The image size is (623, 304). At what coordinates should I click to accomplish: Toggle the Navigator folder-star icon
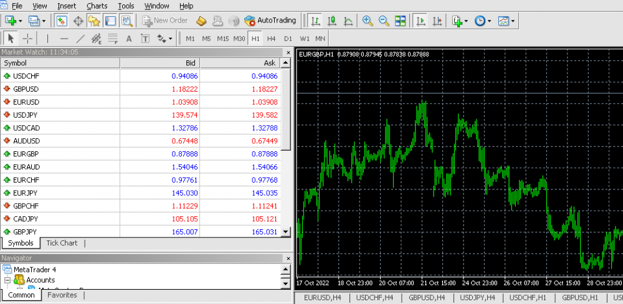94,21
